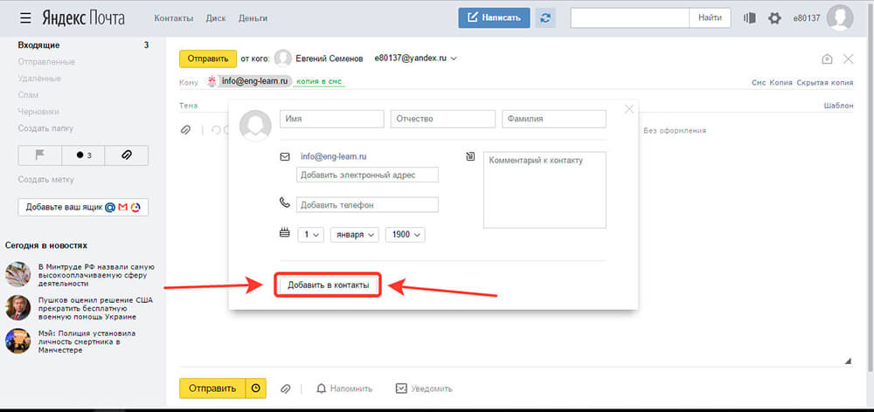Filter by flagged messages icon
The image size is (874, 412).
point(40,155)
